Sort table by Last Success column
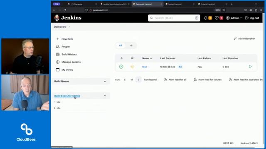This screenshot has height=149, width=266. [168, 58]
